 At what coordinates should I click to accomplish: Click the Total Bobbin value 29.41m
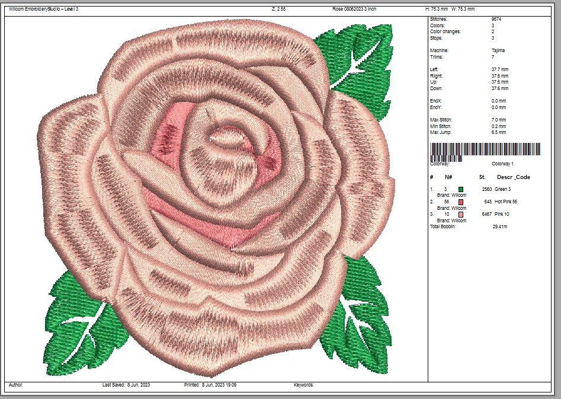click(500, 227)
